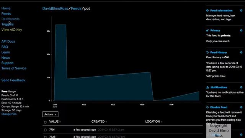Select View AIO Key
245x138 pixels.
pyautogui.click(x=12, y=30)
